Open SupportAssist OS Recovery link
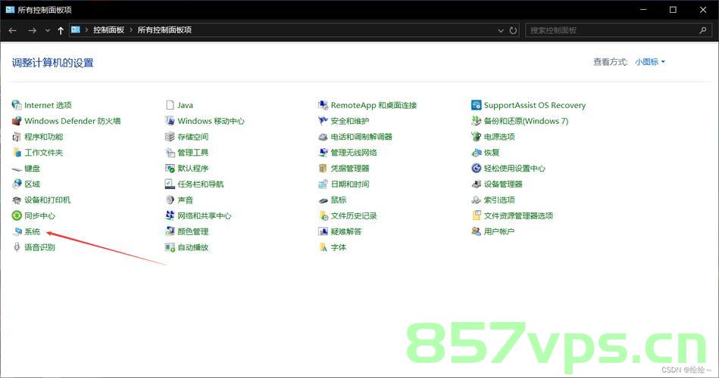Image resolution: width=719 pixels, height=378 pixels. (535, 105)
